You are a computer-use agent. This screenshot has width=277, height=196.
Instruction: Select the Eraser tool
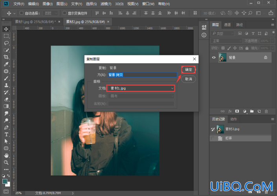(x=6, y=99)
